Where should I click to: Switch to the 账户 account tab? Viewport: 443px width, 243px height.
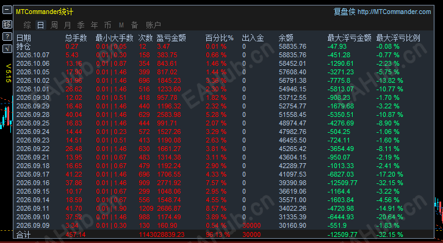click(x=153, y=25)
